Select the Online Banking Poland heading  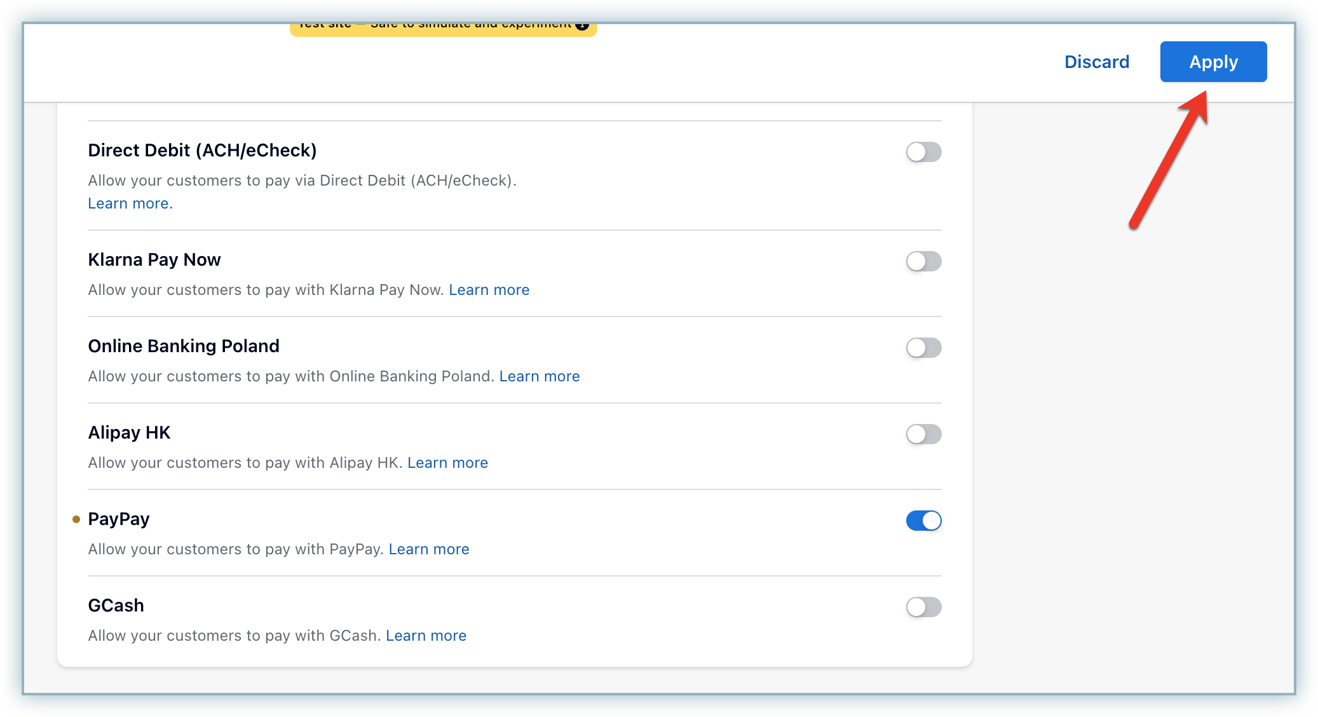tap(184, 346)
